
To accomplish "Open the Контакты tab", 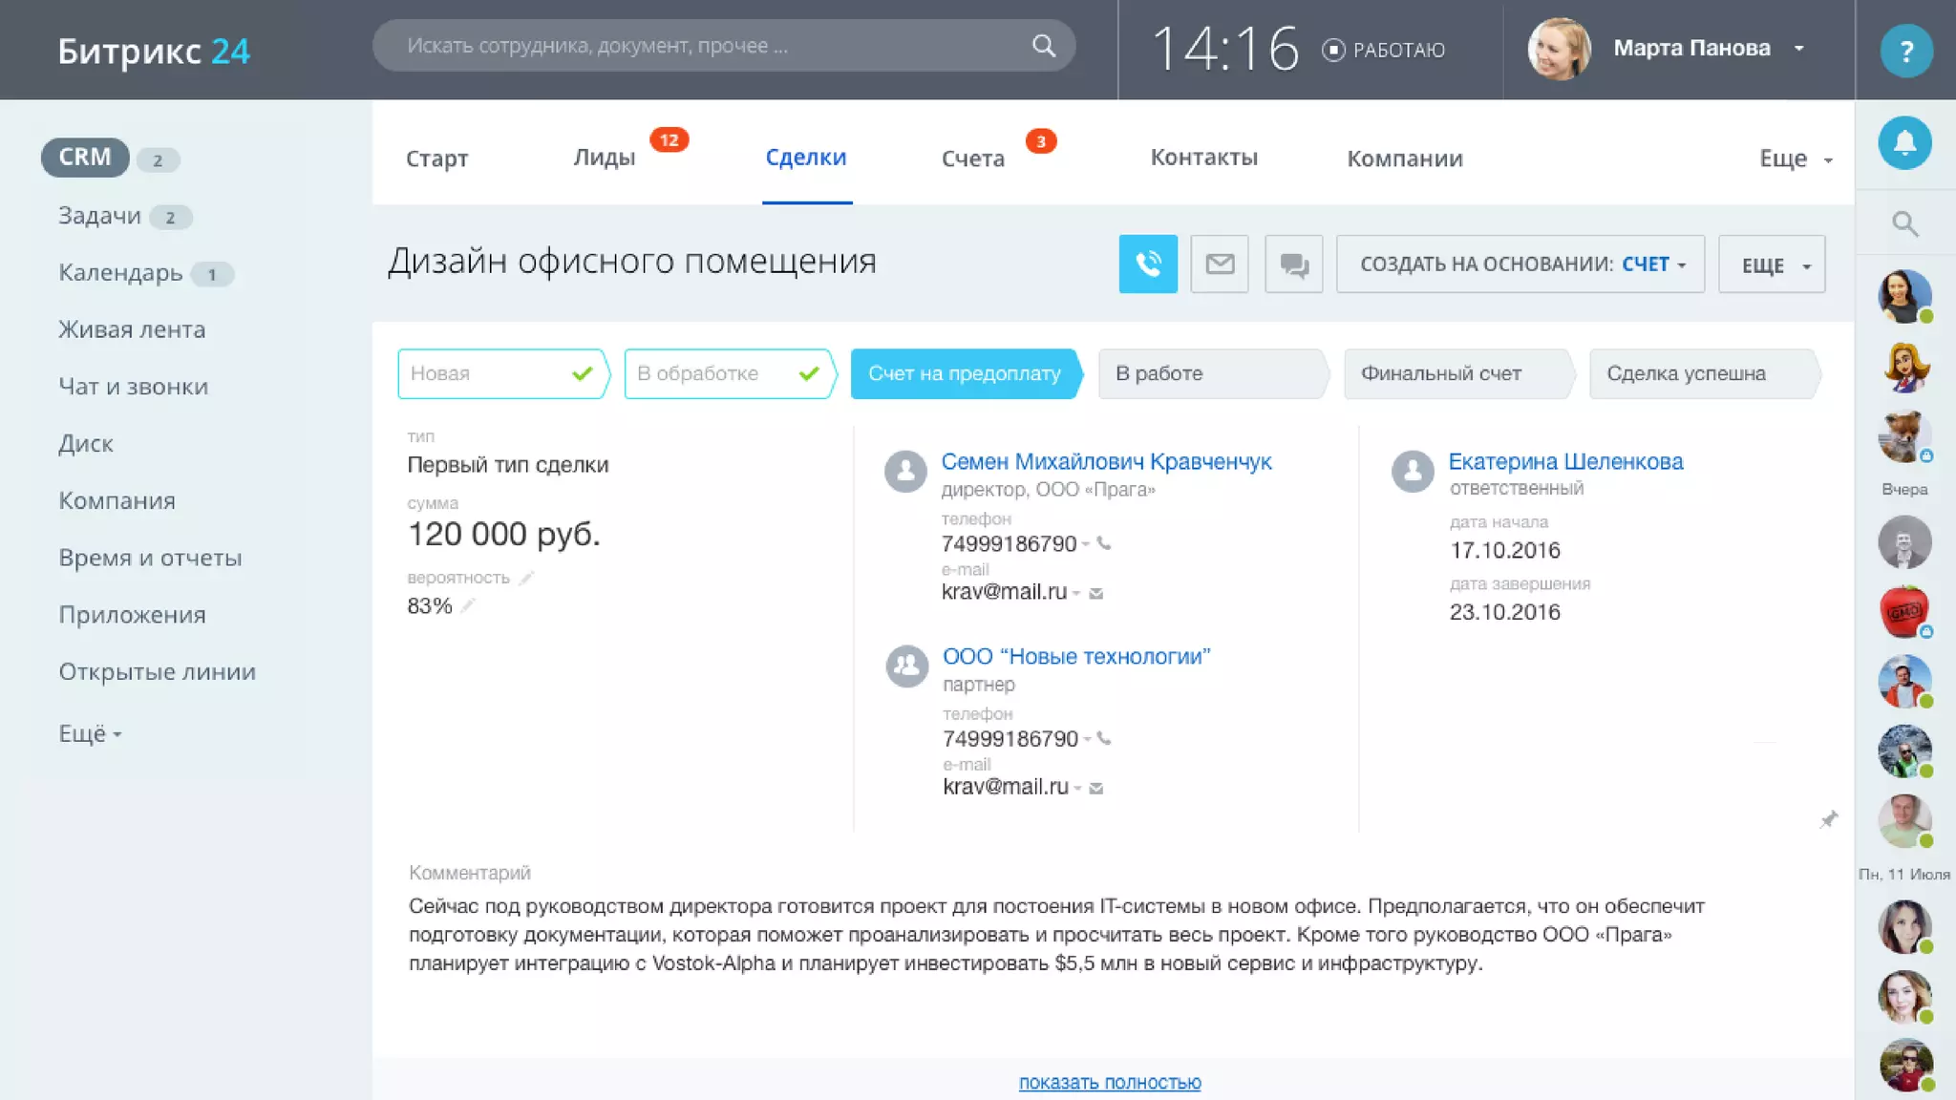I will [1202, 158].
